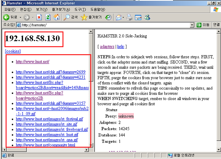Click the 로컬 인트라넷 zone icon
The width and height of the screenshot is (221, 159).
170,155
